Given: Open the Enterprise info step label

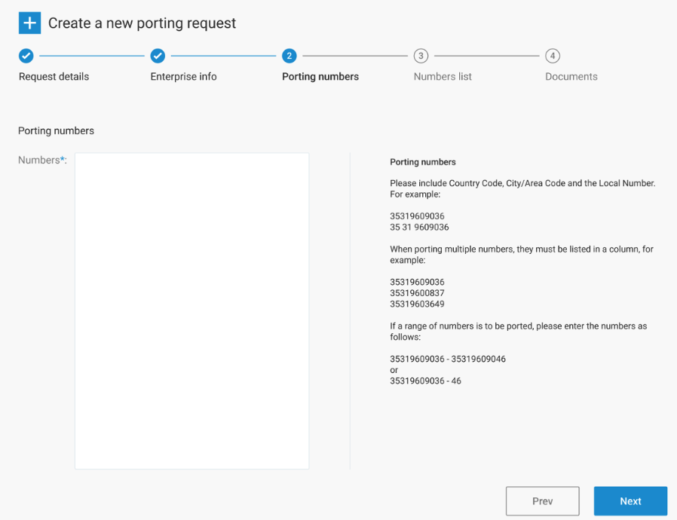Looking at the screenshot, I should point(183,76).
